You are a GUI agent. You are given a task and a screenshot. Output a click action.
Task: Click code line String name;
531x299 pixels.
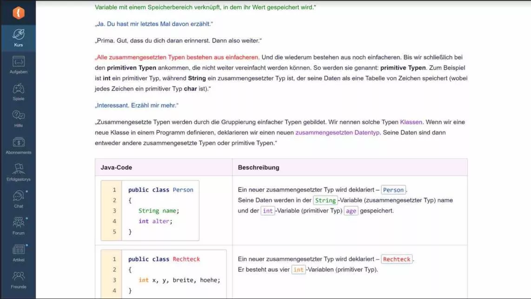coord(159,211)
